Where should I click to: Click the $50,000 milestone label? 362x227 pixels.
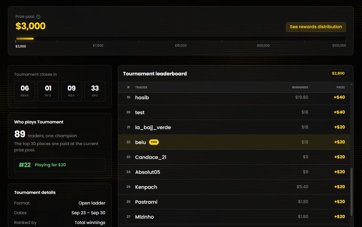click(264, 46)
